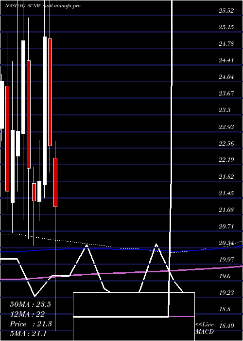Click the 23.67 price axis label
The width and height of the screenshot is (243, 341).
(226, 94)
